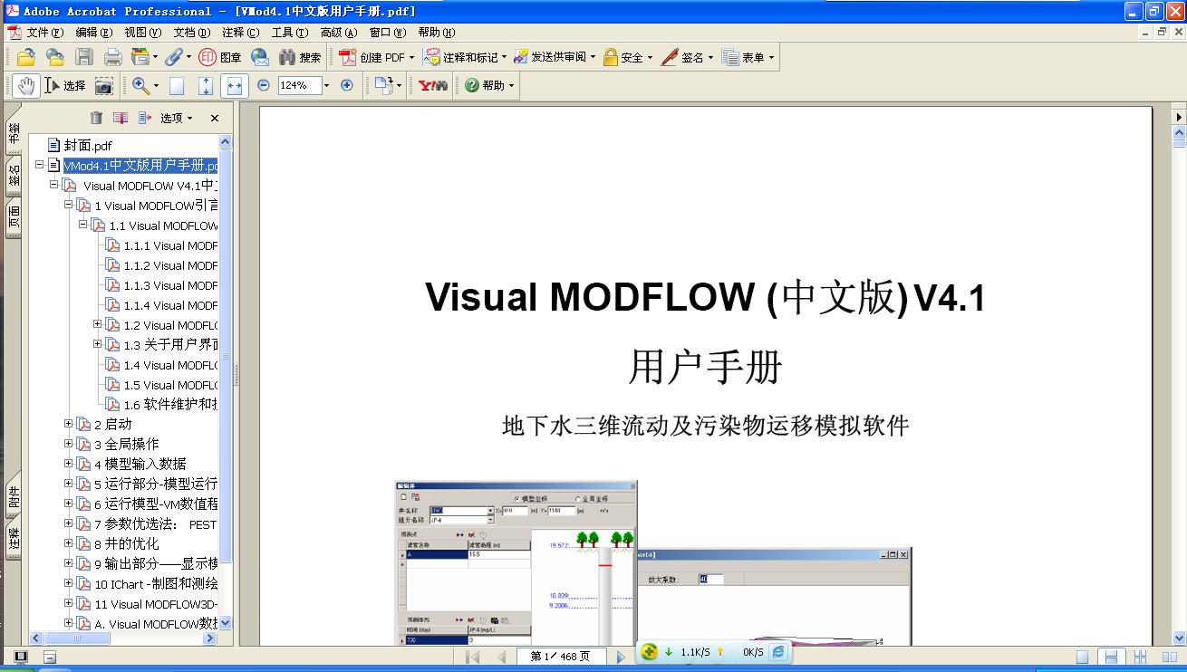
Task: Click the Expand current bookmark icon
Action: 144,118
